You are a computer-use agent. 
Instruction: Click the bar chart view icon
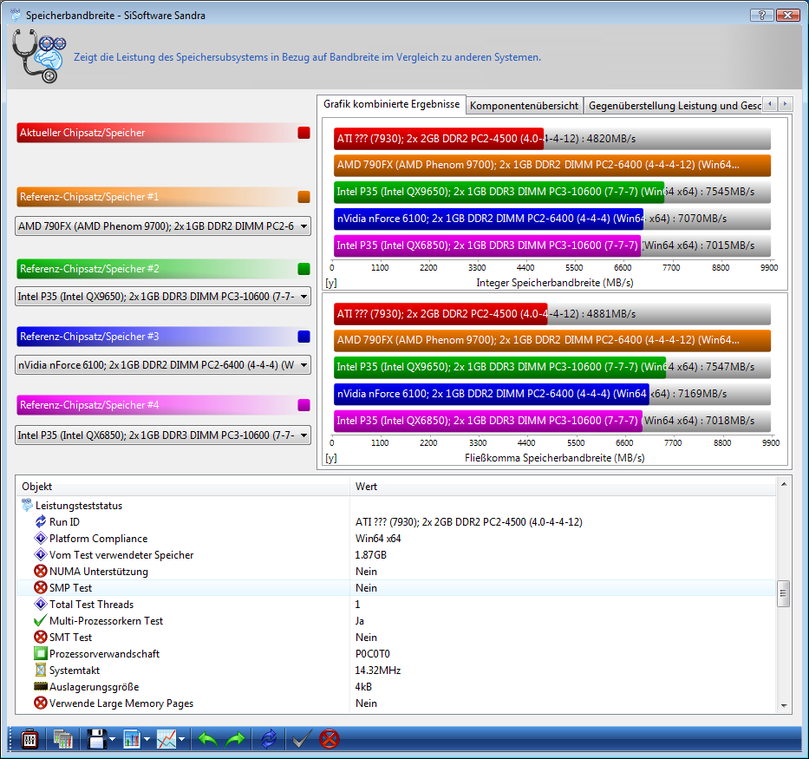click(132, 739)
